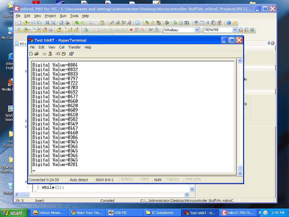Click the glasses Watch icon in mikroC toolbar
The height and width of the screenshot is (217, 289).
[x=151, y=30]
